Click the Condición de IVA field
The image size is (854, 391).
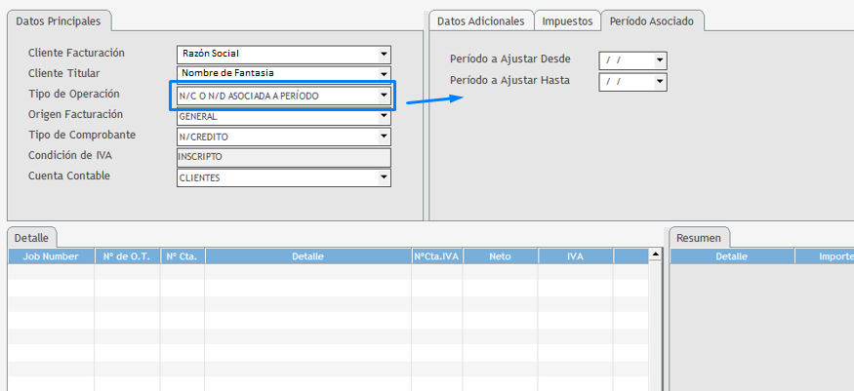coord(283,158)
